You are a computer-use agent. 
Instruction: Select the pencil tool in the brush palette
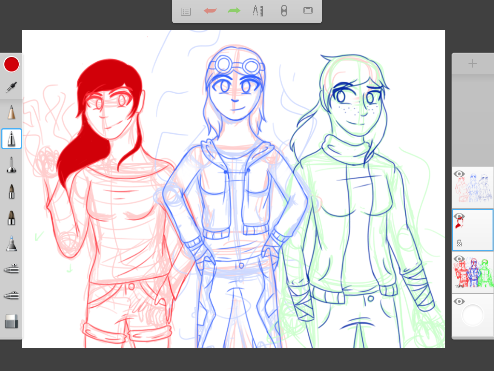coord(11,113)
